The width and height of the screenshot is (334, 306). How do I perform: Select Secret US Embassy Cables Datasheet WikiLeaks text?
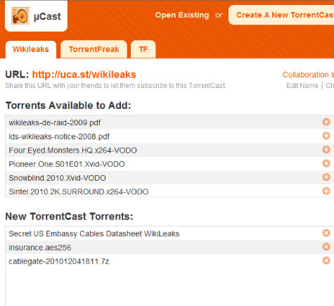pos(94,234)
